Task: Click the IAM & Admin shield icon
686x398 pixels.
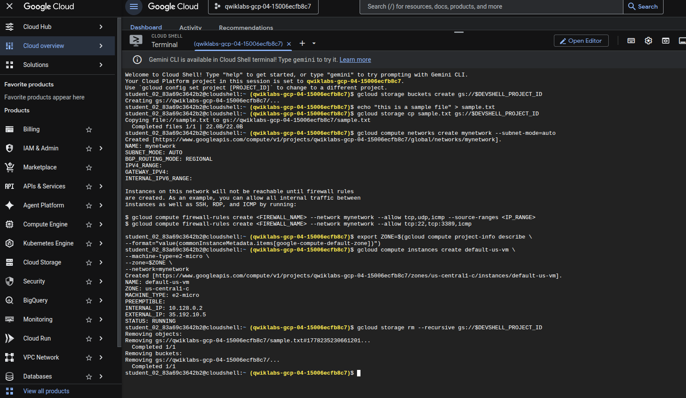Action: pyautogui.click(x=9, y=148)
